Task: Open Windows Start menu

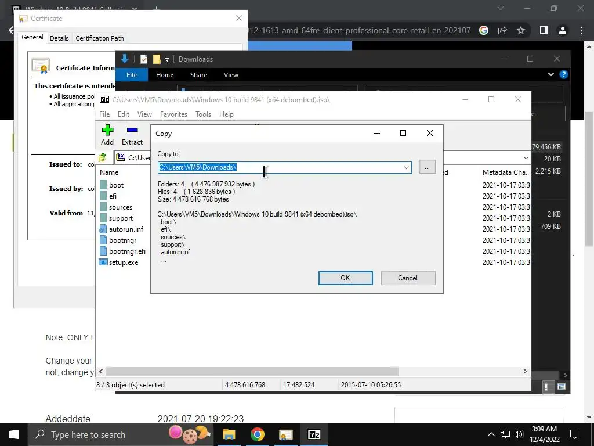Action: pos(14,434)
